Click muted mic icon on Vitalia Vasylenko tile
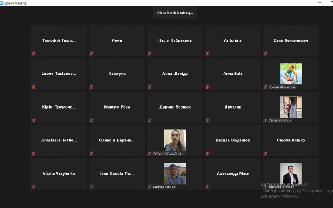 tap(34, 187)
